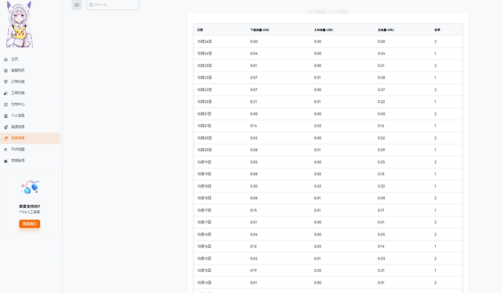Click the 7*24人工客服 support subtitle

tap(29, 212)
